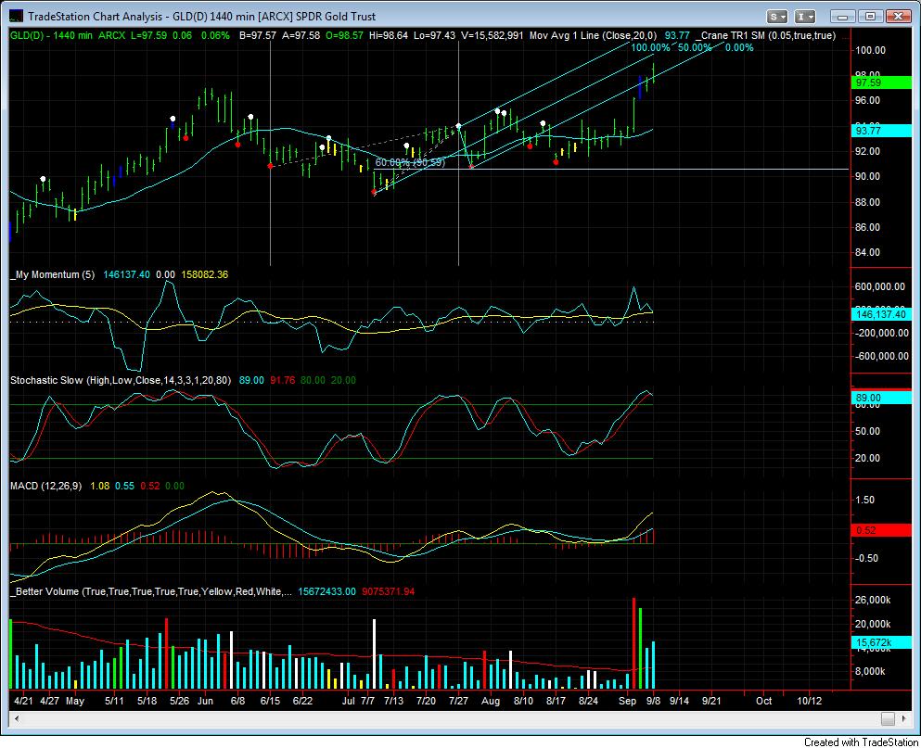Select the 0.00% channel line label

tap(739, 47)
